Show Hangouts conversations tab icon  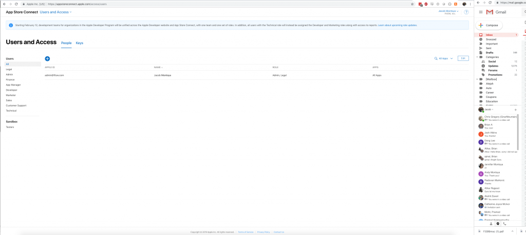pyautogui.click(x=498, y=224)
